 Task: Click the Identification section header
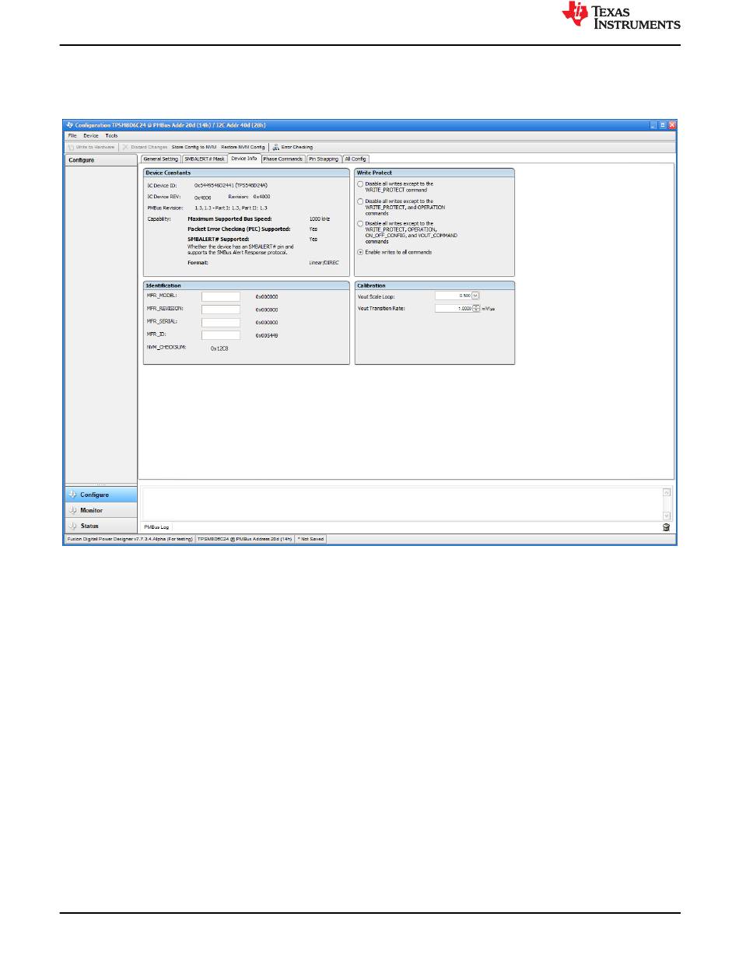coord(246,285)
